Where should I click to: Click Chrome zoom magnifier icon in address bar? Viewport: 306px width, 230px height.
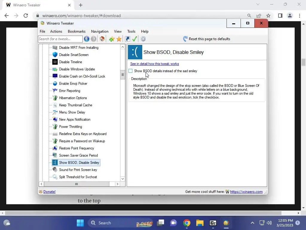(x=249, y=16)
